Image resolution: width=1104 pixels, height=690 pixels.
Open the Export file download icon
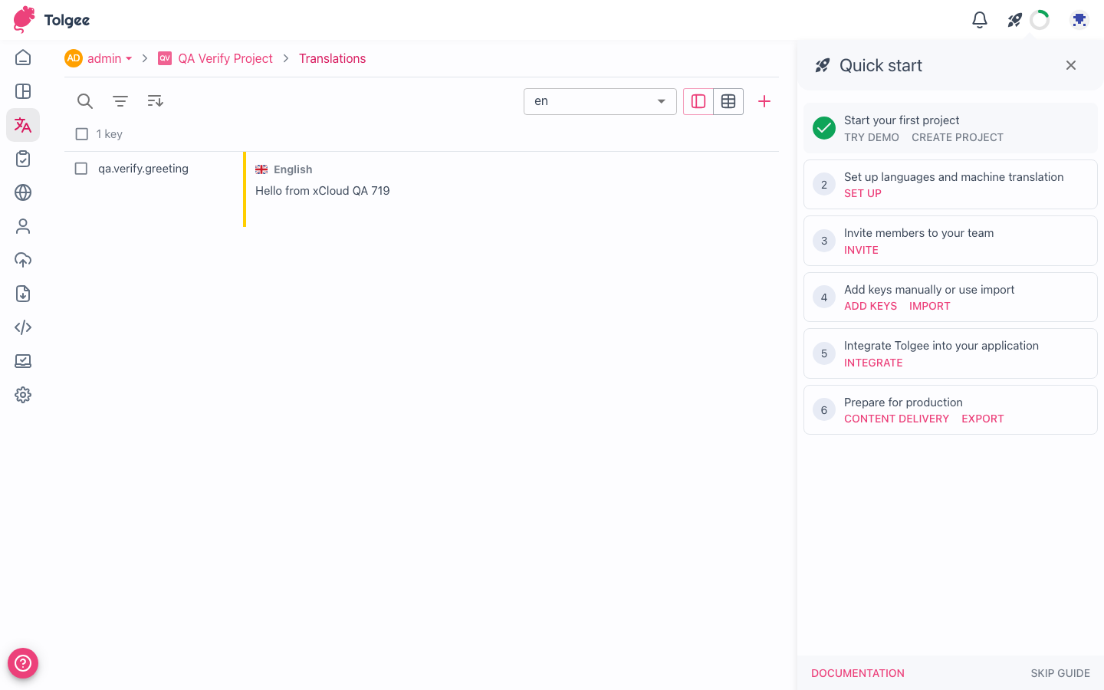pos(23,294)
